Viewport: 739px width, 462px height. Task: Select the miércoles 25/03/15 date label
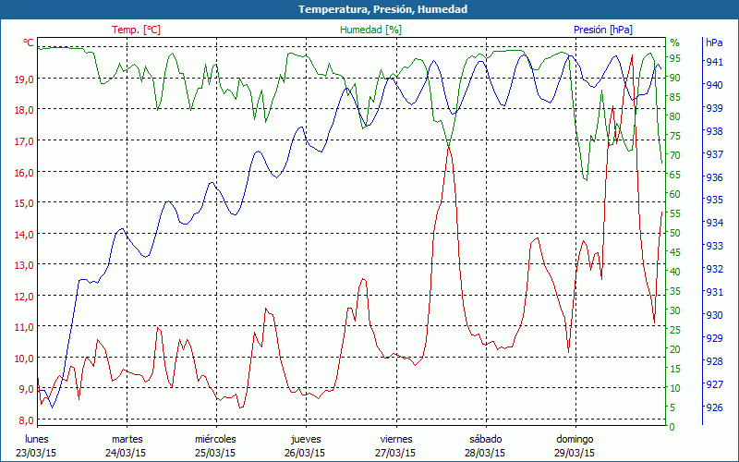pos(216,446)
